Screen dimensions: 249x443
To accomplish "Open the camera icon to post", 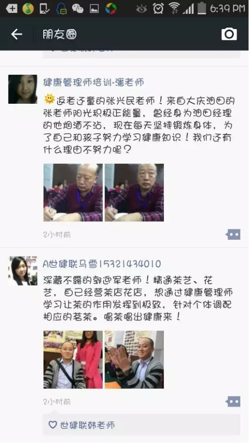I will (229, 34).
